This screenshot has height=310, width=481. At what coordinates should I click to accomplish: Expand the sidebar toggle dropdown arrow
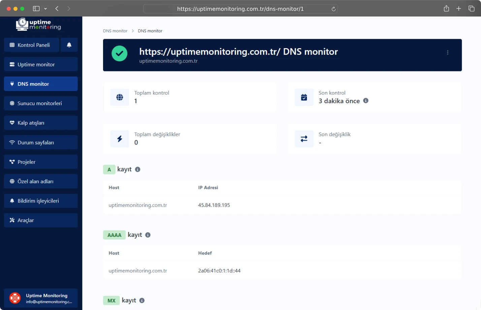[x=45, y=9]
